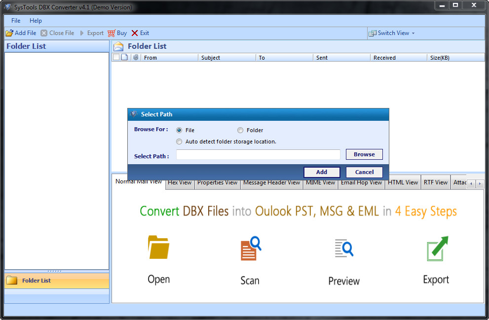
Task: Click the Browse button
Action: [364, 154]
